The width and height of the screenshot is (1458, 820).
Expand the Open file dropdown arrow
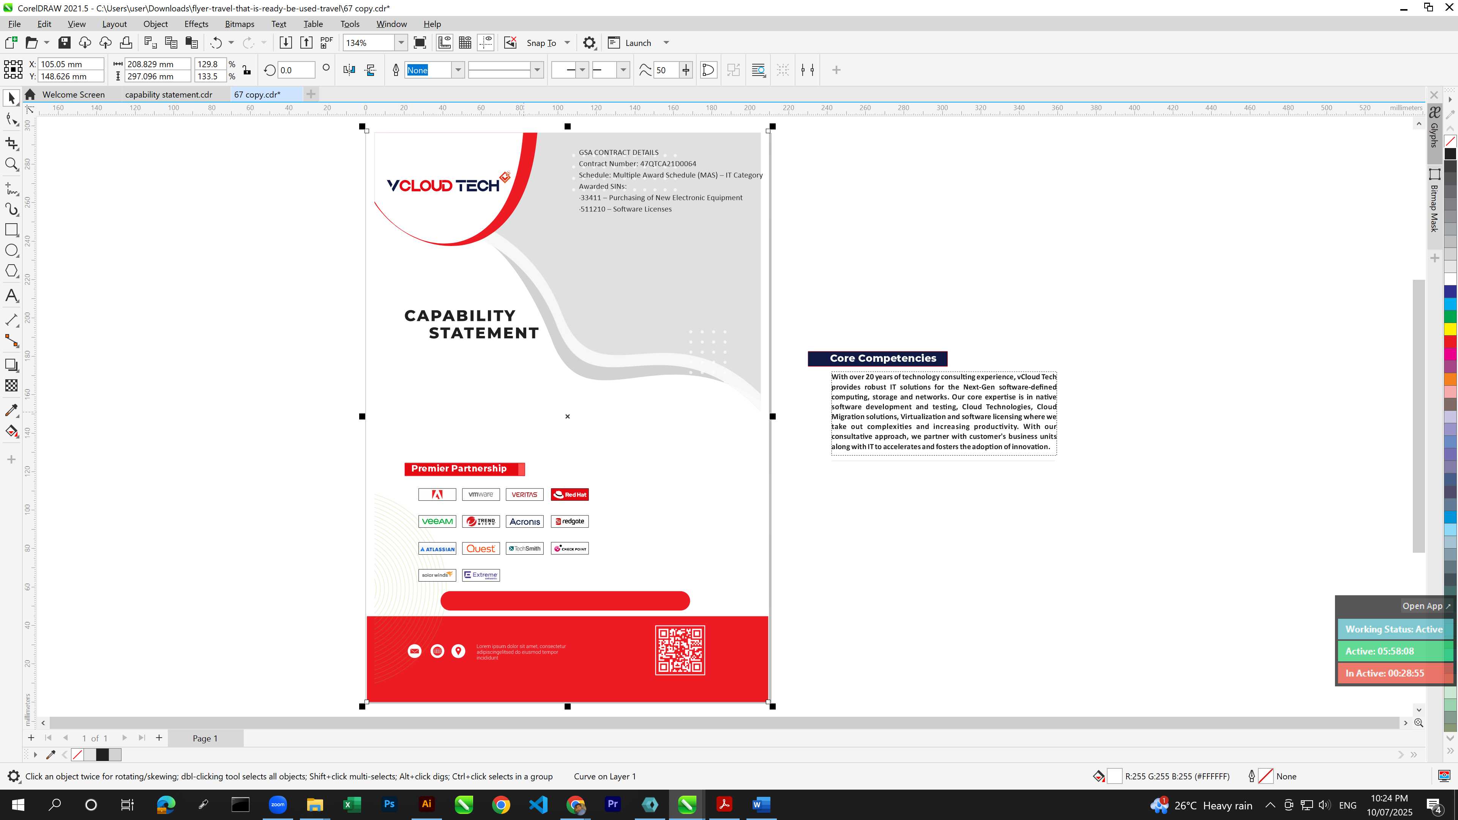pos(46,43)
